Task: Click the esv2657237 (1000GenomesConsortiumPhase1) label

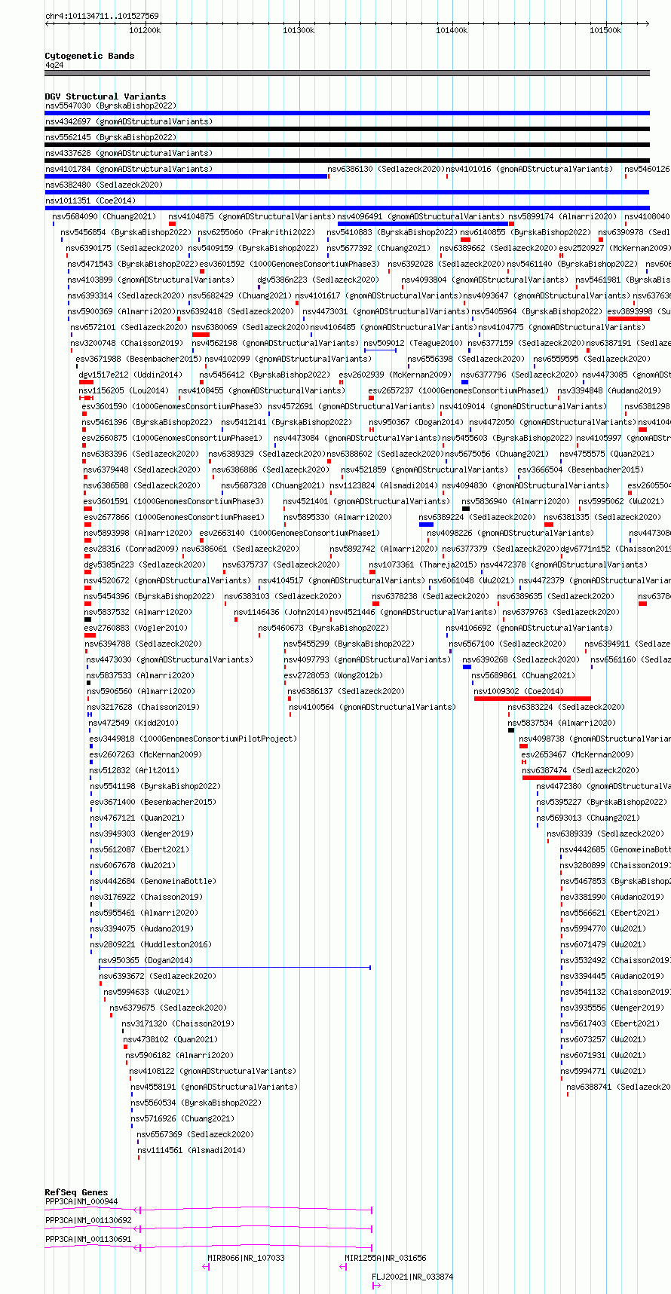Action: (x=459, y=390)
